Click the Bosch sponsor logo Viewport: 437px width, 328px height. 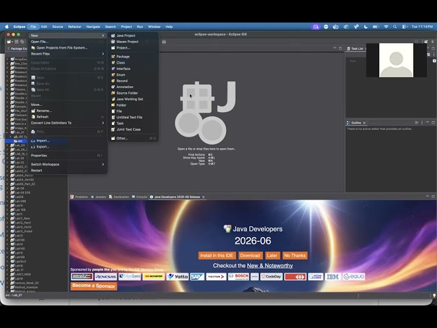238,277
